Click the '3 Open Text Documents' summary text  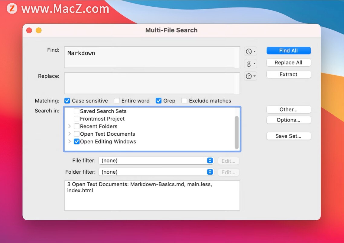(140, 187)
